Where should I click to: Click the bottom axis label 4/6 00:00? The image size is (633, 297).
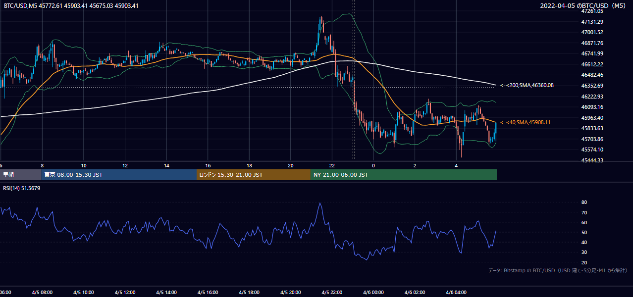pos(373,293)
